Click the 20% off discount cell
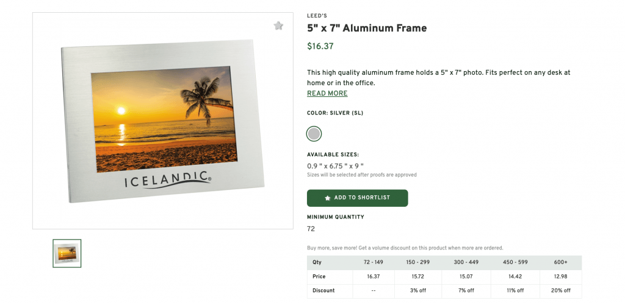The width and height of the screenshot is (625, 303). click(x=560, y=290)
